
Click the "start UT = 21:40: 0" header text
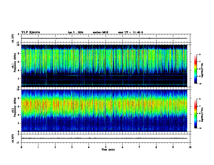click(x=131, y=32)
